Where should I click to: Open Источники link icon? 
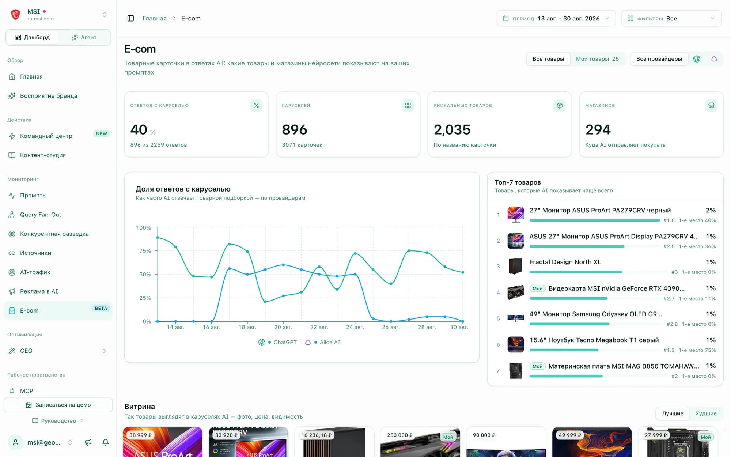click(x=12, y=253)
